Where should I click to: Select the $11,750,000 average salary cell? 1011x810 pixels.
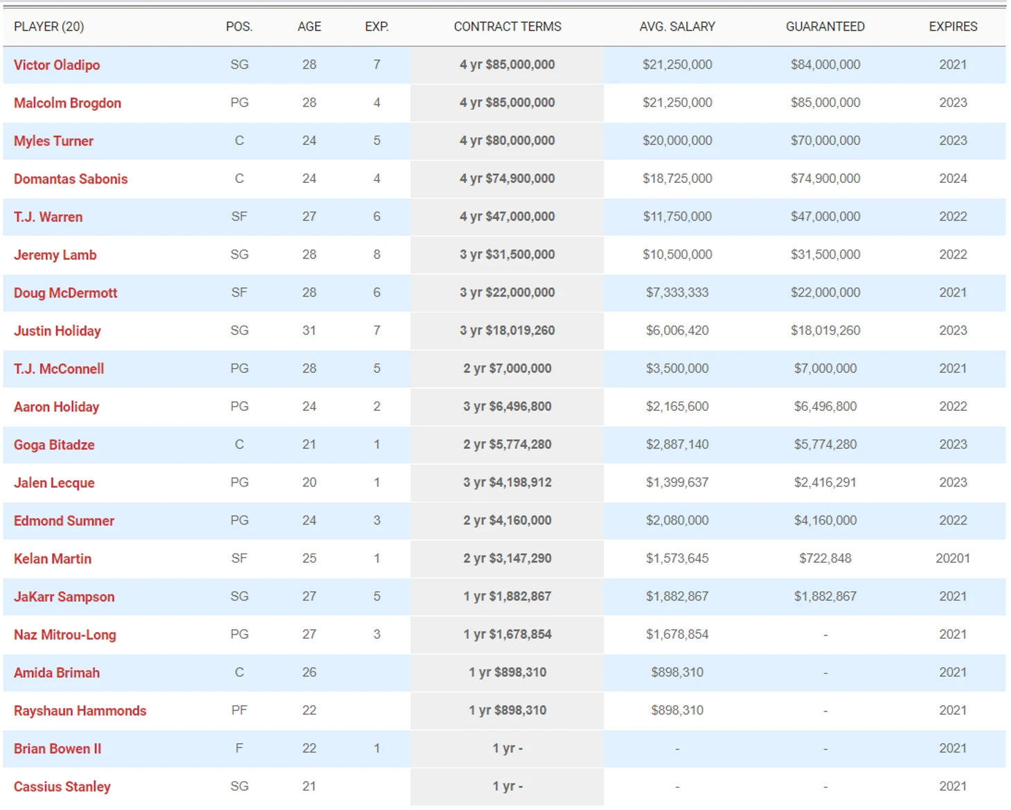point(677,217)
